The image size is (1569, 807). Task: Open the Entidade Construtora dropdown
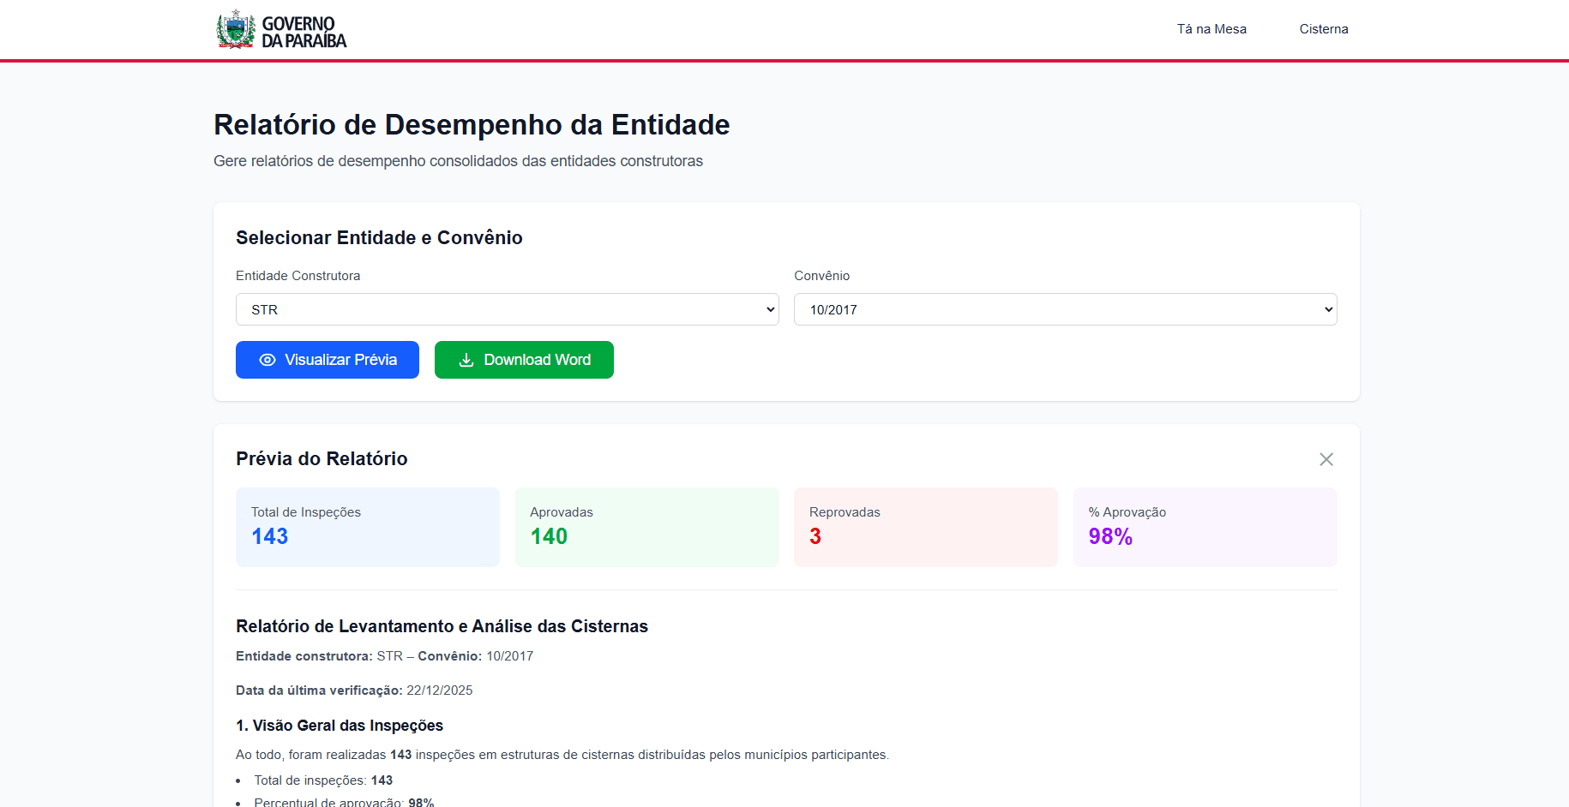click(507, 309)
